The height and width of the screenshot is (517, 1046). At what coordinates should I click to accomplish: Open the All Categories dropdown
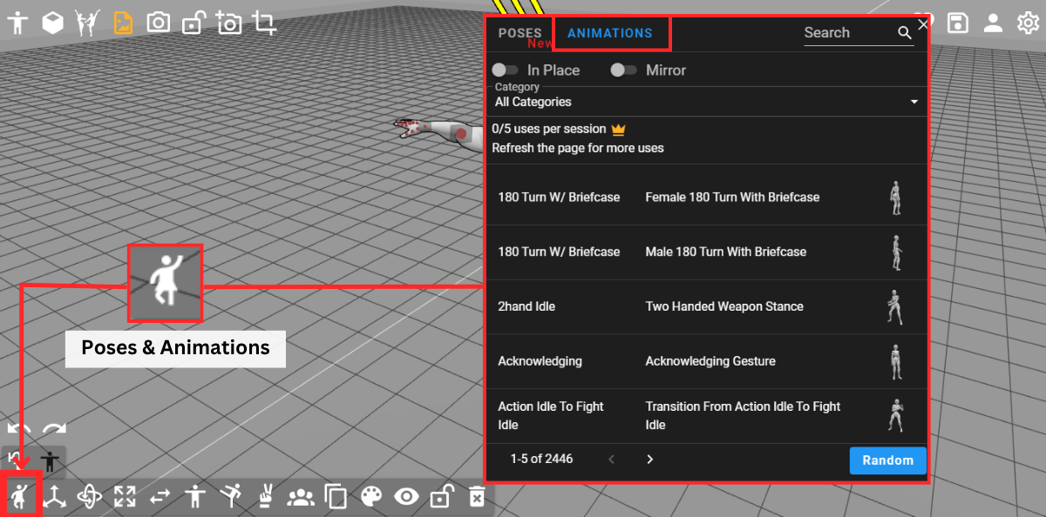[706, 101]
